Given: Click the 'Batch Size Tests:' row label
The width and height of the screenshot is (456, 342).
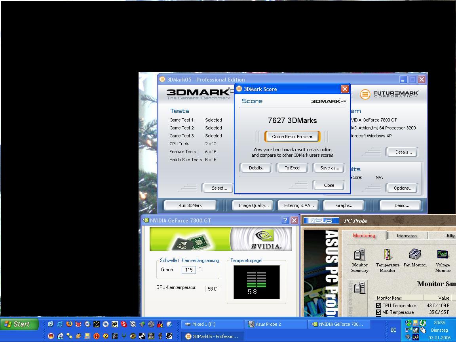Looking at the screenshot, I should pyautogui.click(x=186, y=160).
